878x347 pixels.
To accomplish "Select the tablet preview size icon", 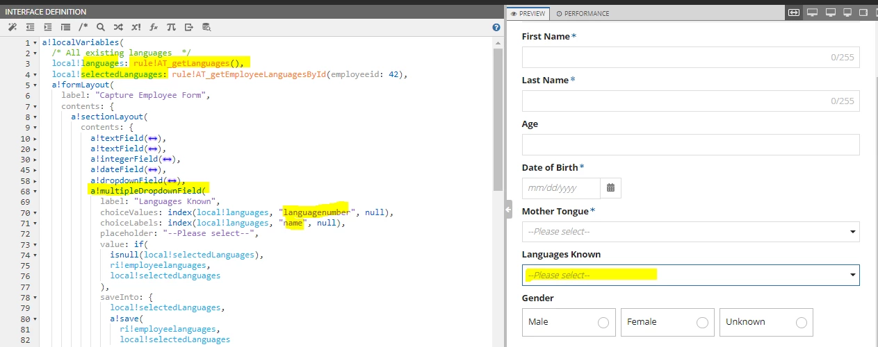I will [x=863, y=12].
